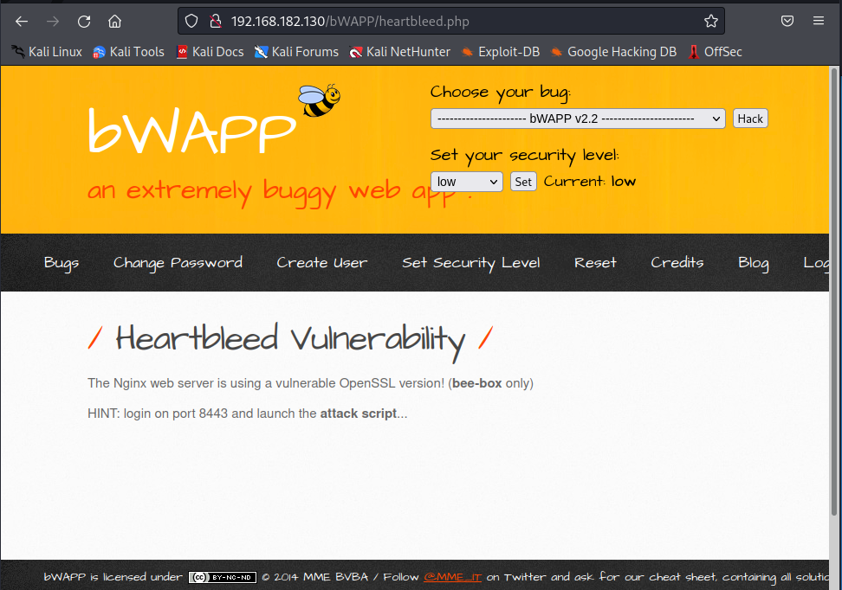Click the '© 2014 MME BVBA' footer text
The image size is (842, 590).
coord(314,577)
